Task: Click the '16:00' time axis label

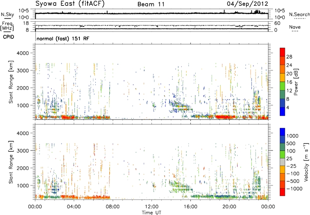Action: point(190,207)
